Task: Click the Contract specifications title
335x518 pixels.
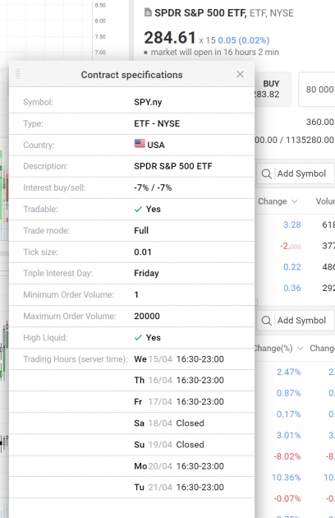Action: [131, 75]
